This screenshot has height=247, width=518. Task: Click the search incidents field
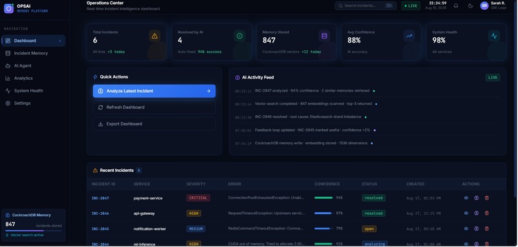[366, 6]
